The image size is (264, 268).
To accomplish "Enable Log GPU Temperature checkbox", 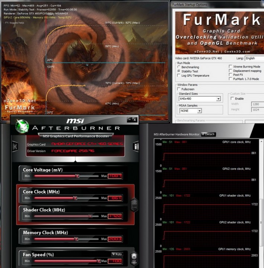I will click(179, 75).
